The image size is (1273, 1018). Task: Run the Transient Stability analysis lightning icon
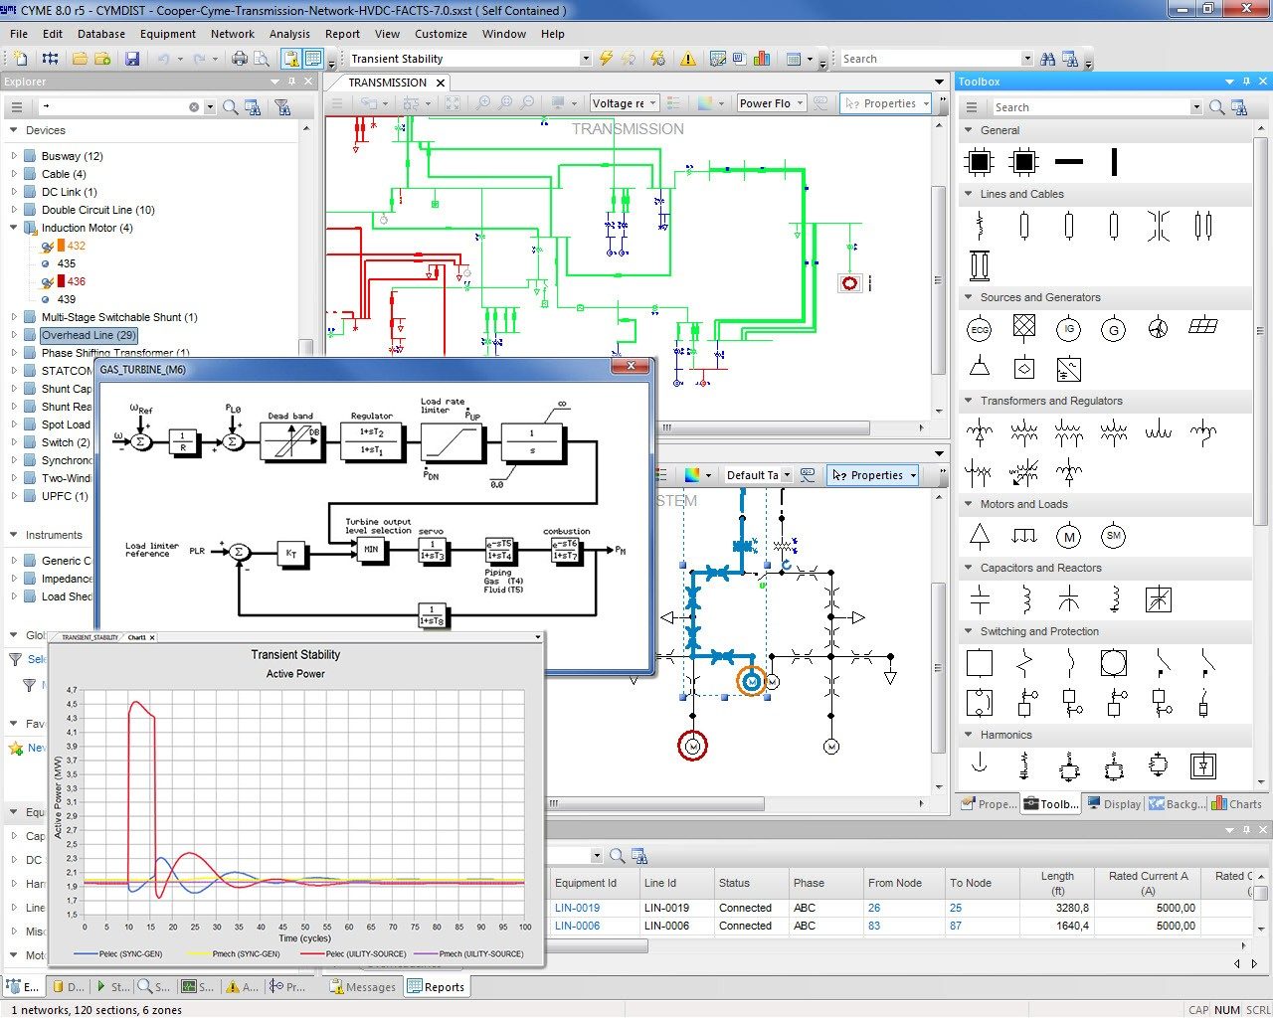(605, 59)
